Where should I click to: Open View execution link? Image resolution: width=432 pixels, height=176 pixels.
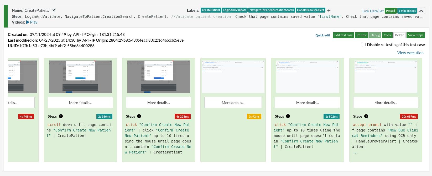[410, 53]
